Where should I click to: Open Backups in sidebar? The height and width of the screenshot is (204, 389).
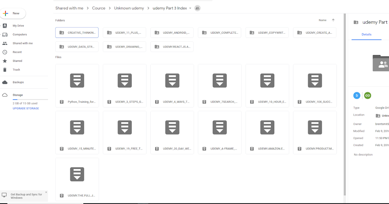click(18, 82)
